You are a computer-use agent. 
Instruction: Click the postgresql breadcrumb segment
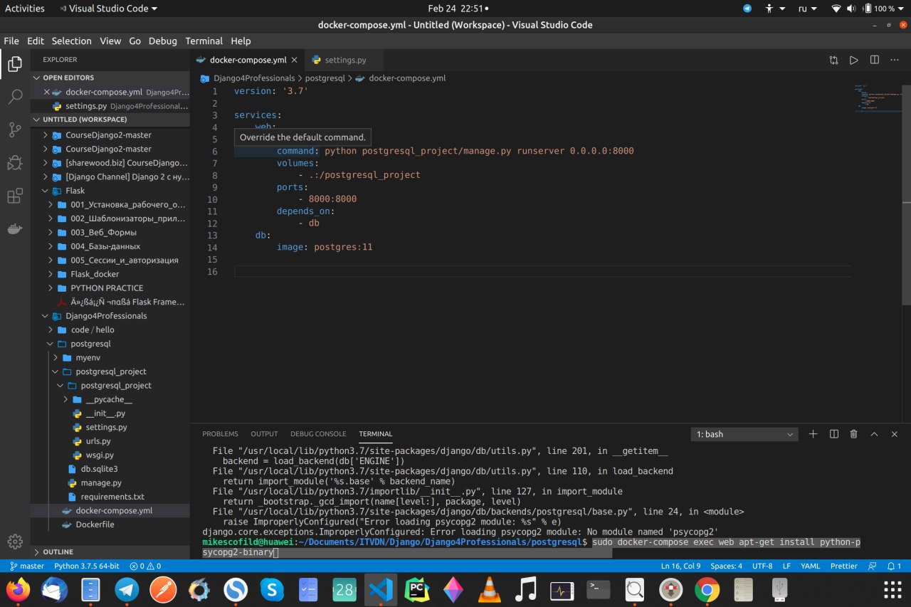click(x=326, y=78)
